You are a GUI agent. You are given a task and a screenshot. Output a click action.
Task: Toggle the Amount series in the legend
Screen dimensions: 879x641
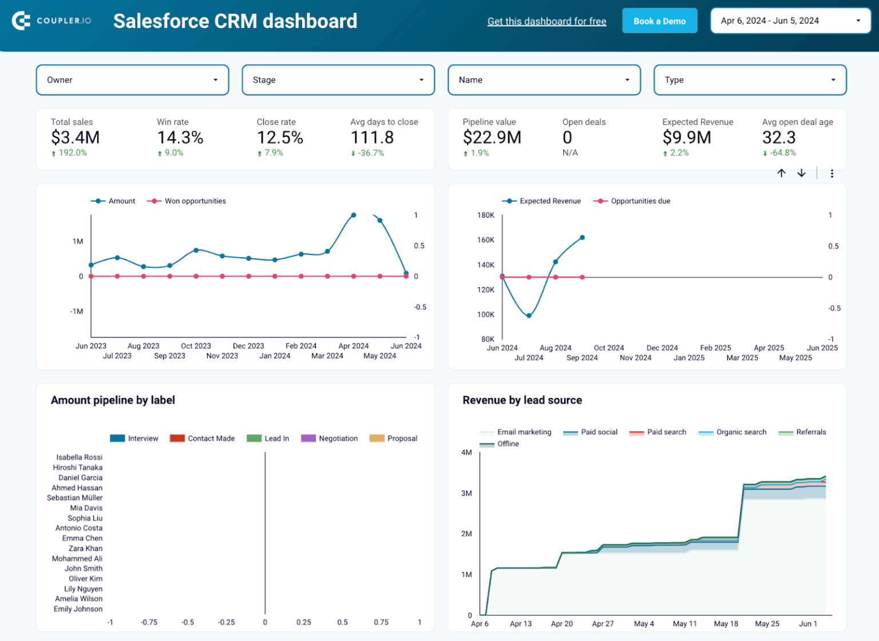pos(113,201)
